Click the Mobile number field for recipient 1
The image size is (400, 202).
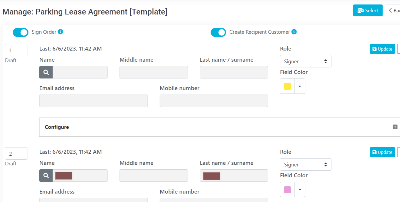click(214, 101)
